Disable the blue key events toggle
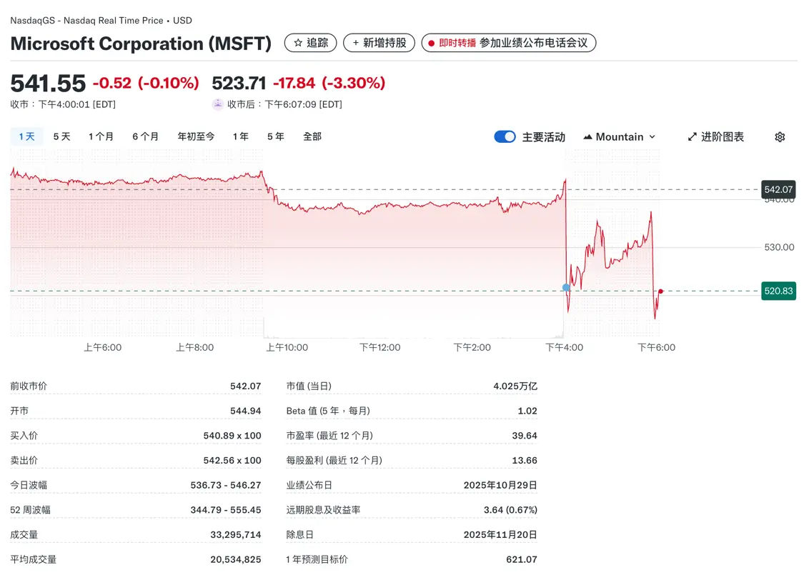This screenshot has width=804, height=575. (505, 136)
